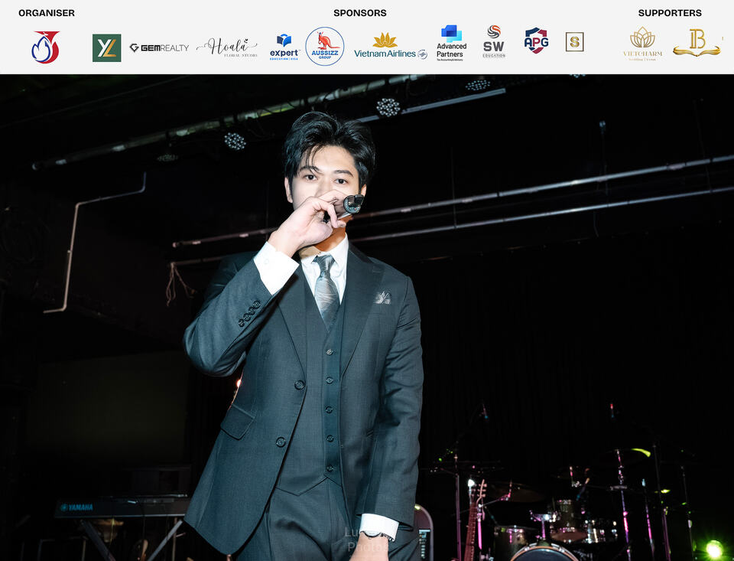The width and height of the screenshot is (734, 561).
Task: Click the ORGANISER heading
Action: coord(47,13)
